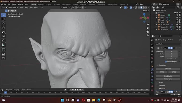Open the Object properties orange square icon
The width and height of the screenshot is (182, 103).
pyautogui.click(x=152, y=66)
